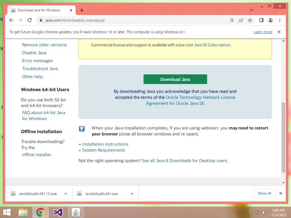
Task: Reload the Java download page
Action: 30,20
